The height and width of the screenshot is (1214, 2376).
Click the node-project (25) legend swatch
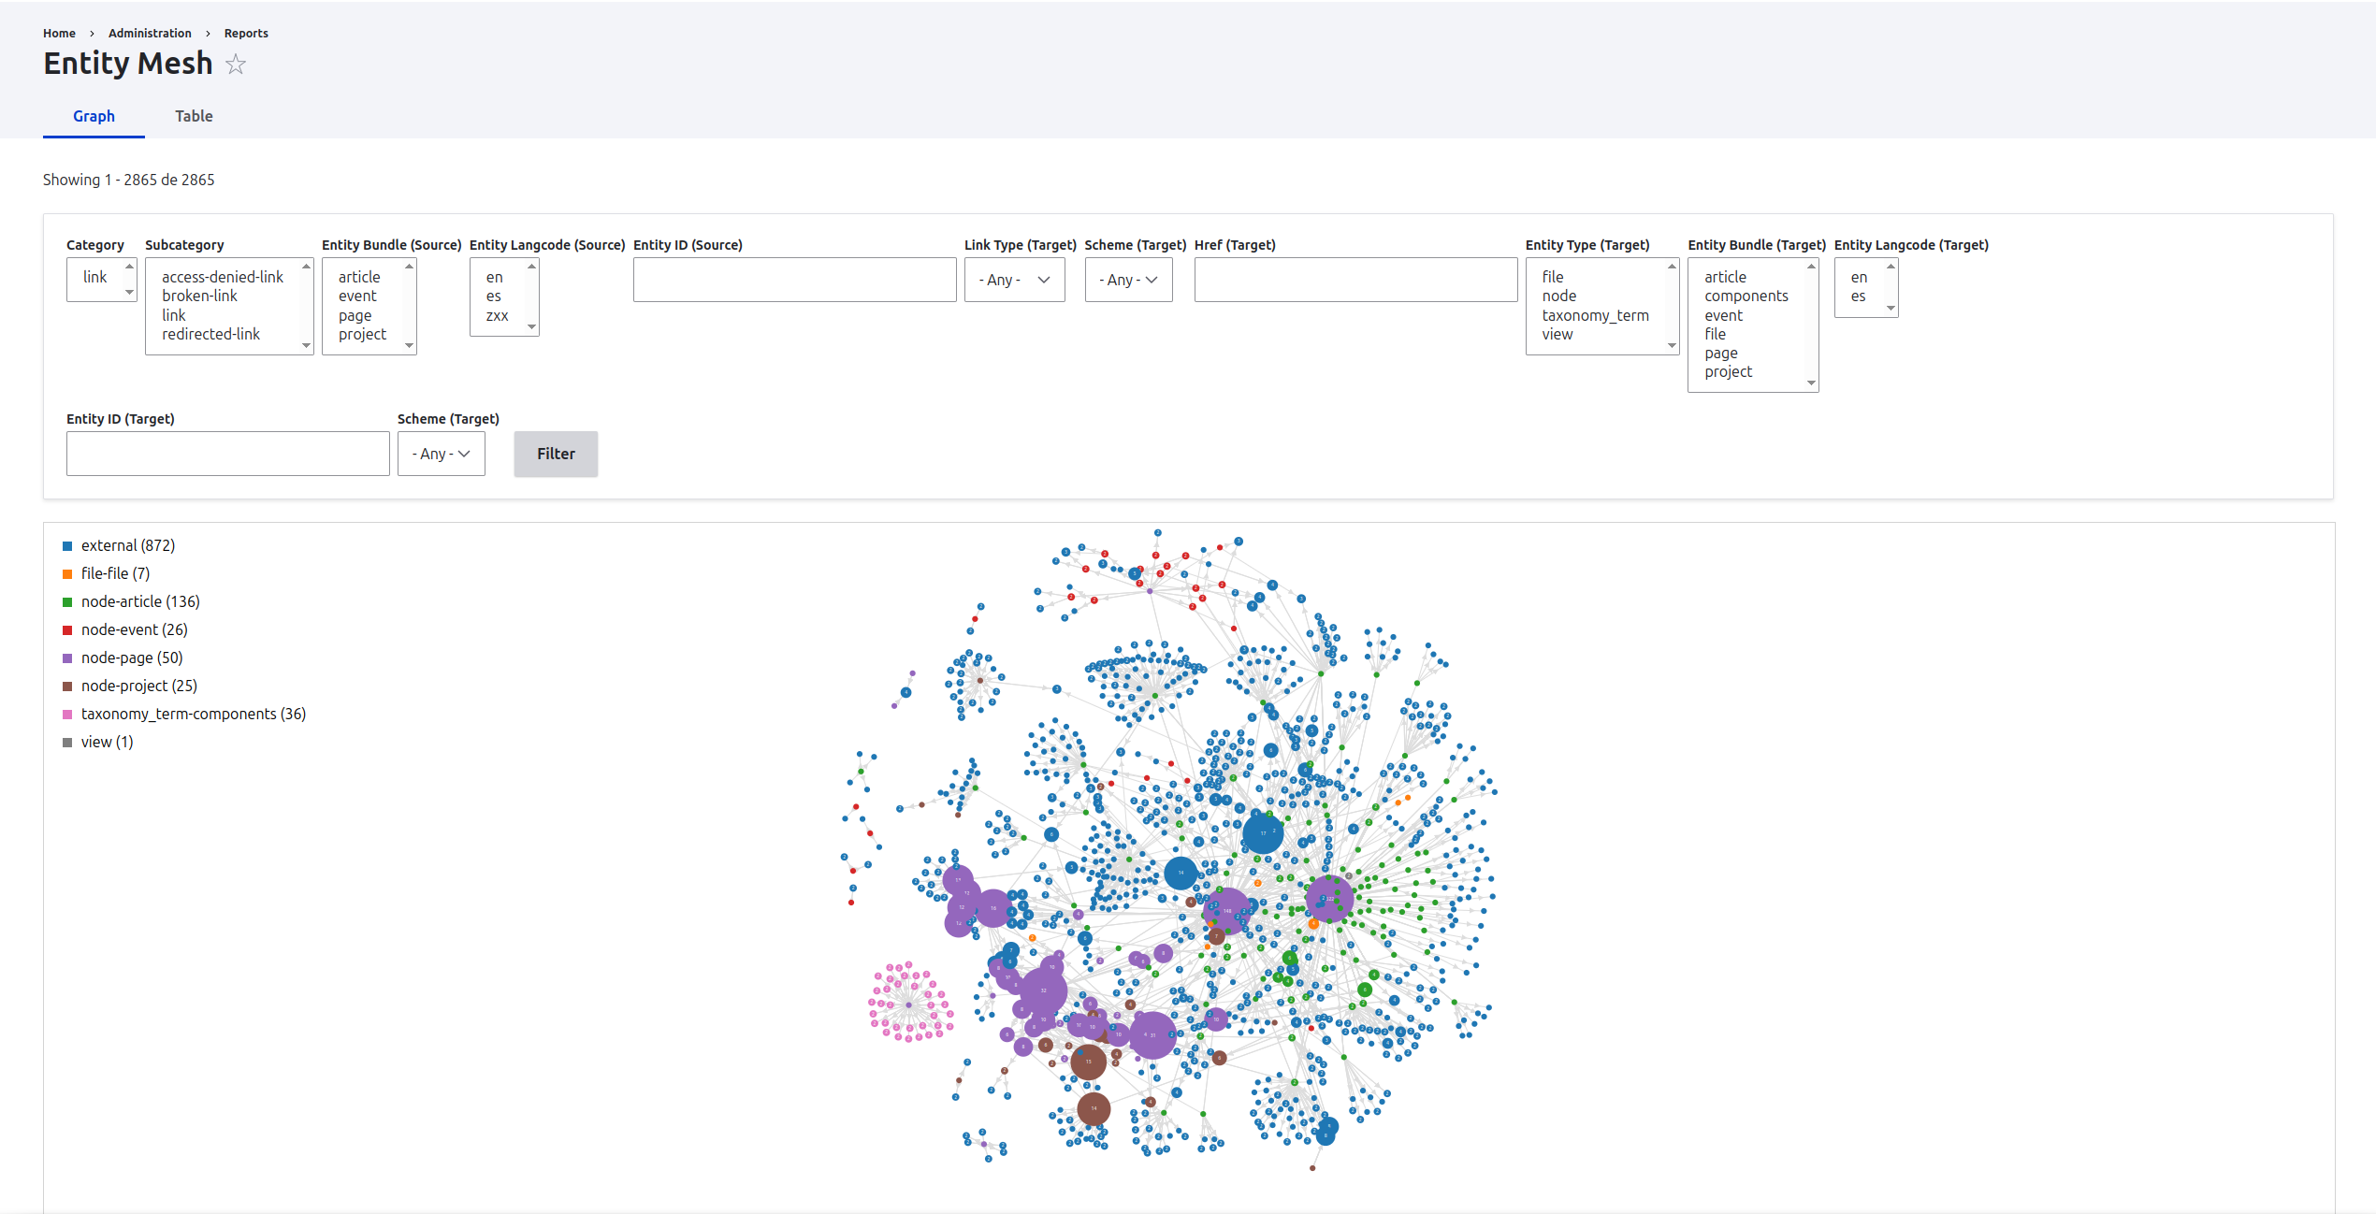click(x=67, y=686)
